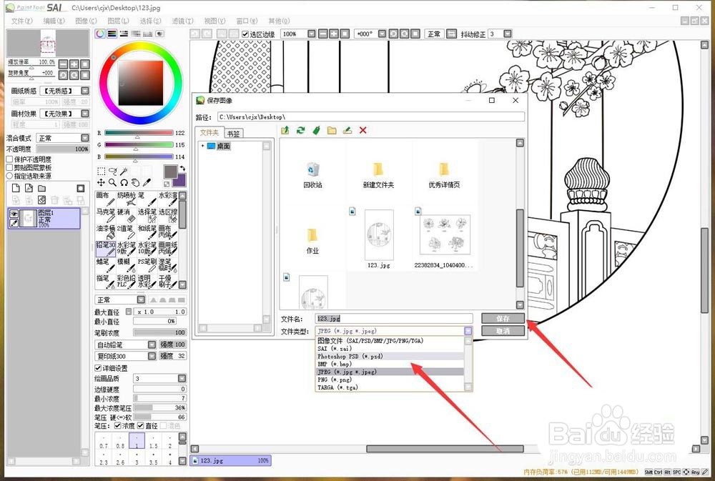Select the eyedropper tool
The height and width of the screenshot is (481, 715).
pyautogui.click(x=147, y=182)
